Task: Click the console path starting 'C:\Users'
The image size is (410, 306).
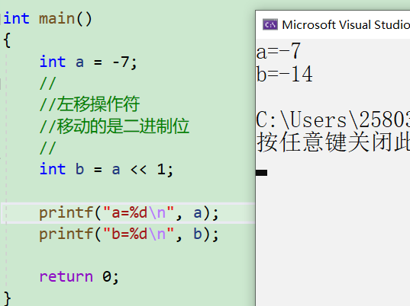Action: (x=333, y=120)
